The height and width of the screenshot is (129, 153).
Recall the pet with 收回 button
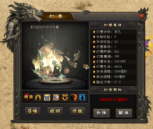coord(55,111)
